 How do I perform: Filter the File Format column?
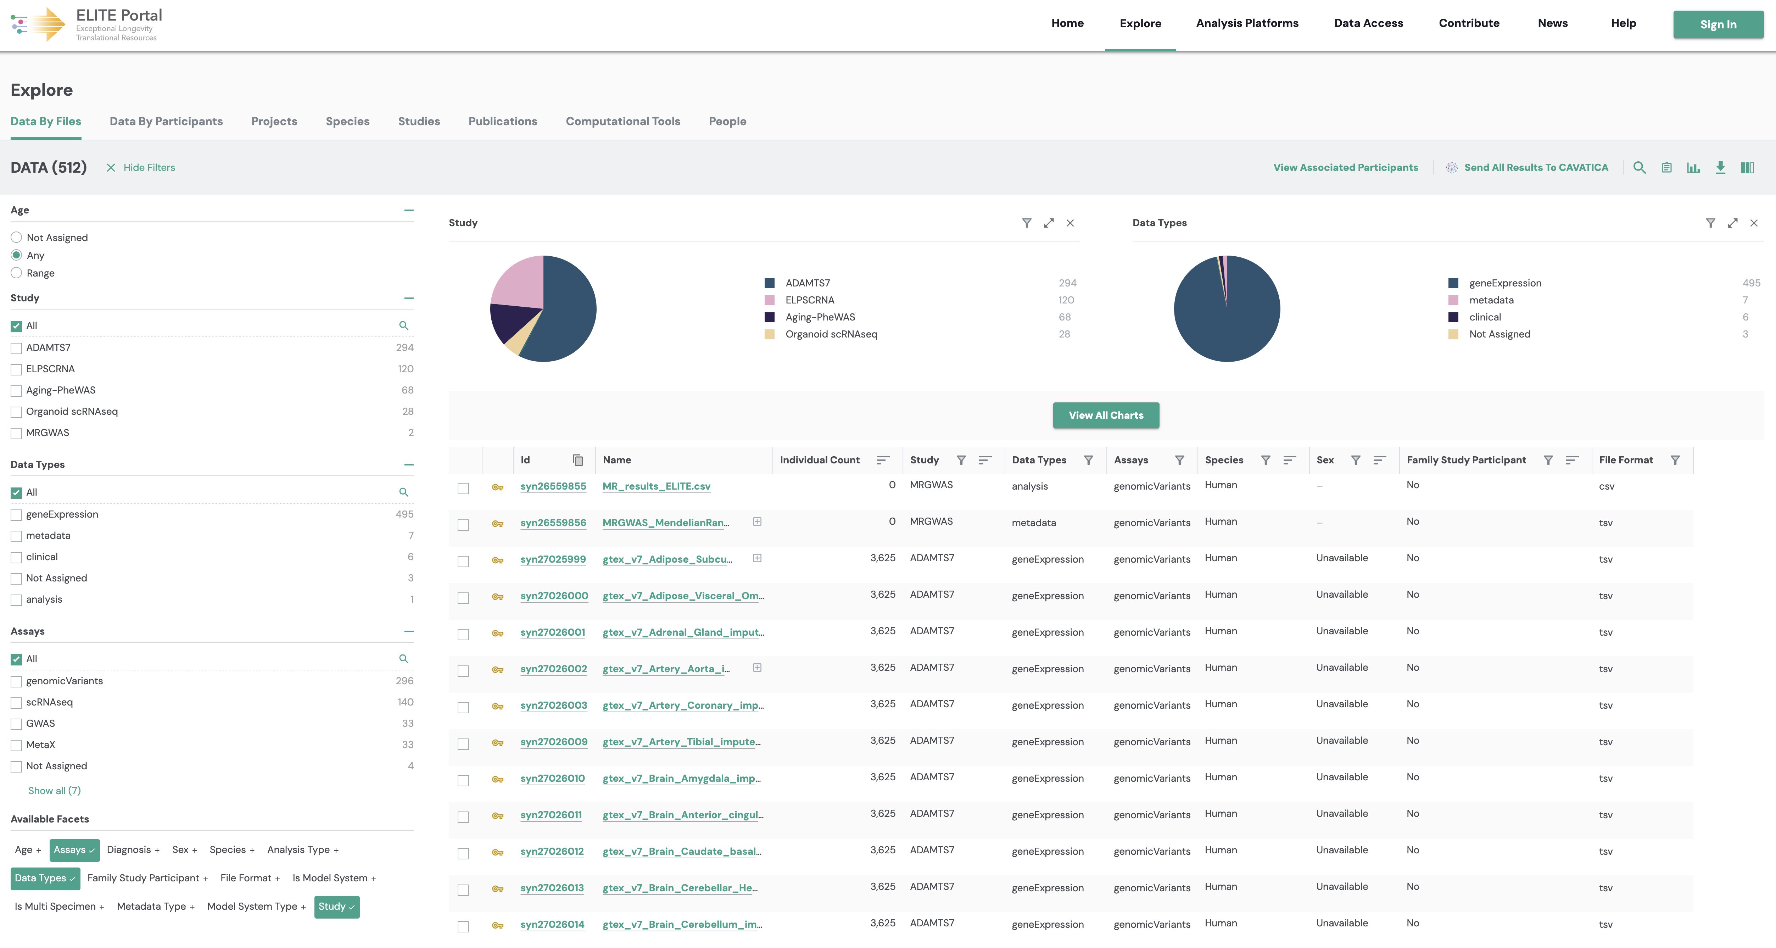point(1675,460)
